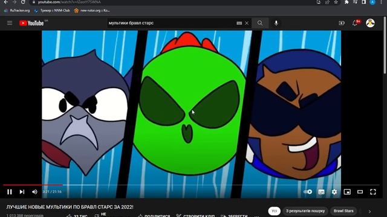Open the Chrome three-dot menu
Image resolution: width=387 pixels, height=217 pixels.
(x=381, y=2)
